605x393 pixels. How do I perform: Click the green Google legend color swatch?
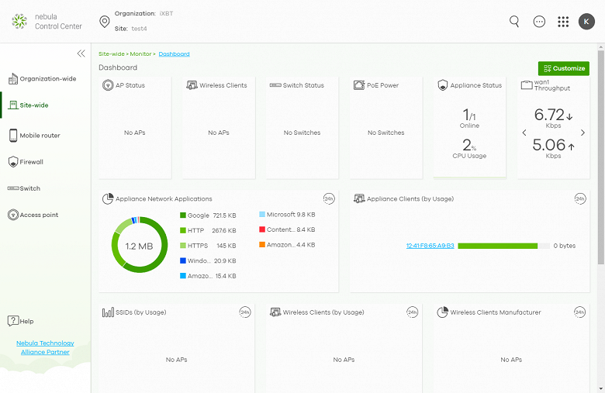click(x=183, y=215)
